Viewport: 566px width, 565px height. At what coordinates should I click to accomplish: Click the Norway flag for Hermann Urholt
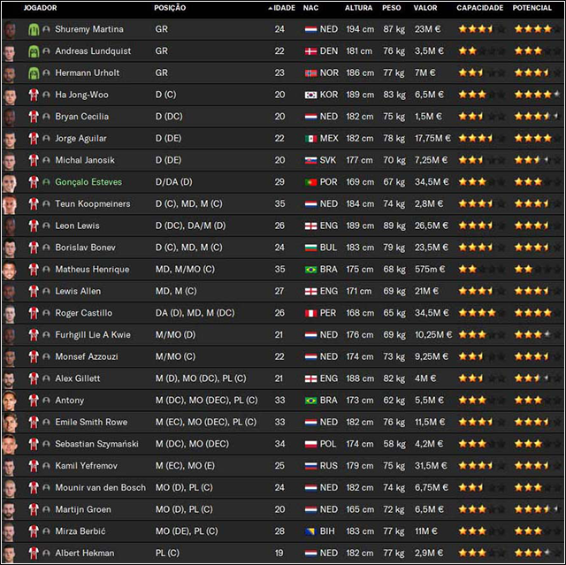(x=310, y=73)
